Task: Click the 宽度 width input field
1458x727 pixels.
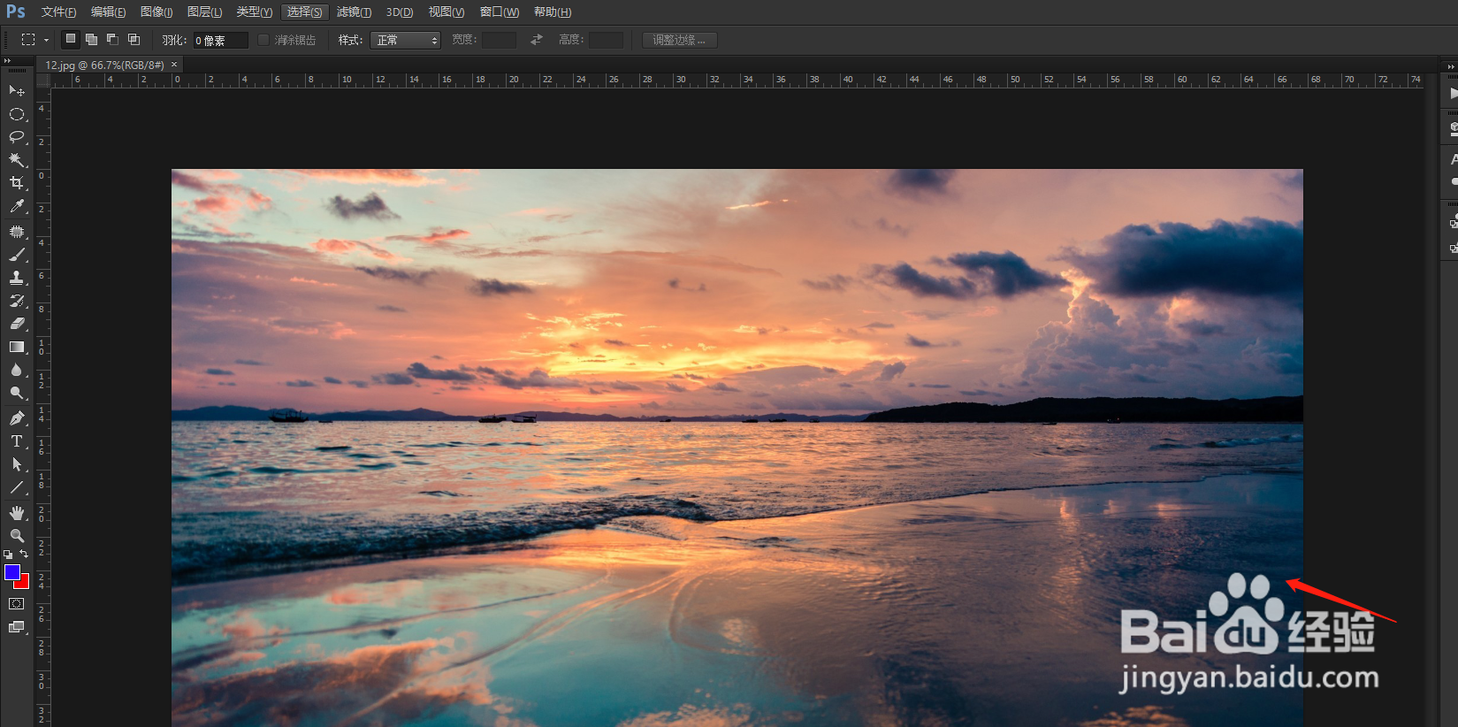Action: pyautogui.click(x=499, y=40)
